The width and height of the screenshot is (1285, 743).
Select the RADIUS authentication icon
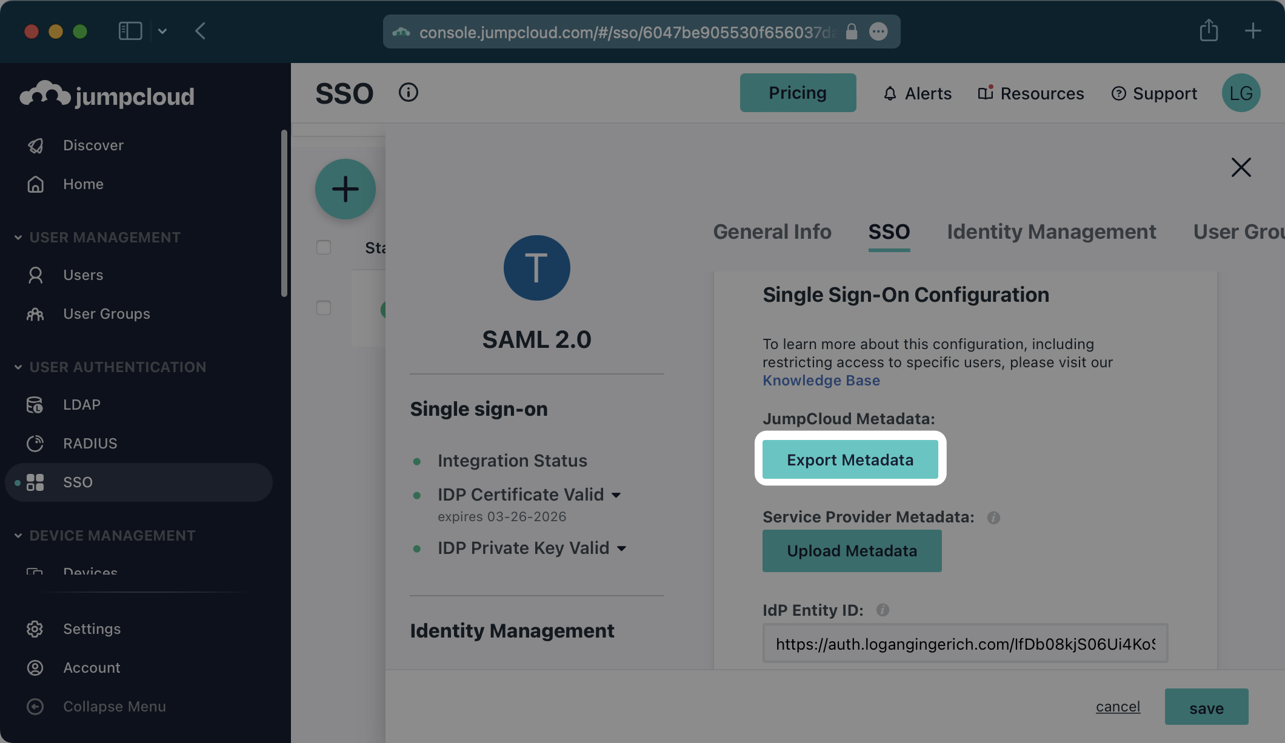(36, 443)
